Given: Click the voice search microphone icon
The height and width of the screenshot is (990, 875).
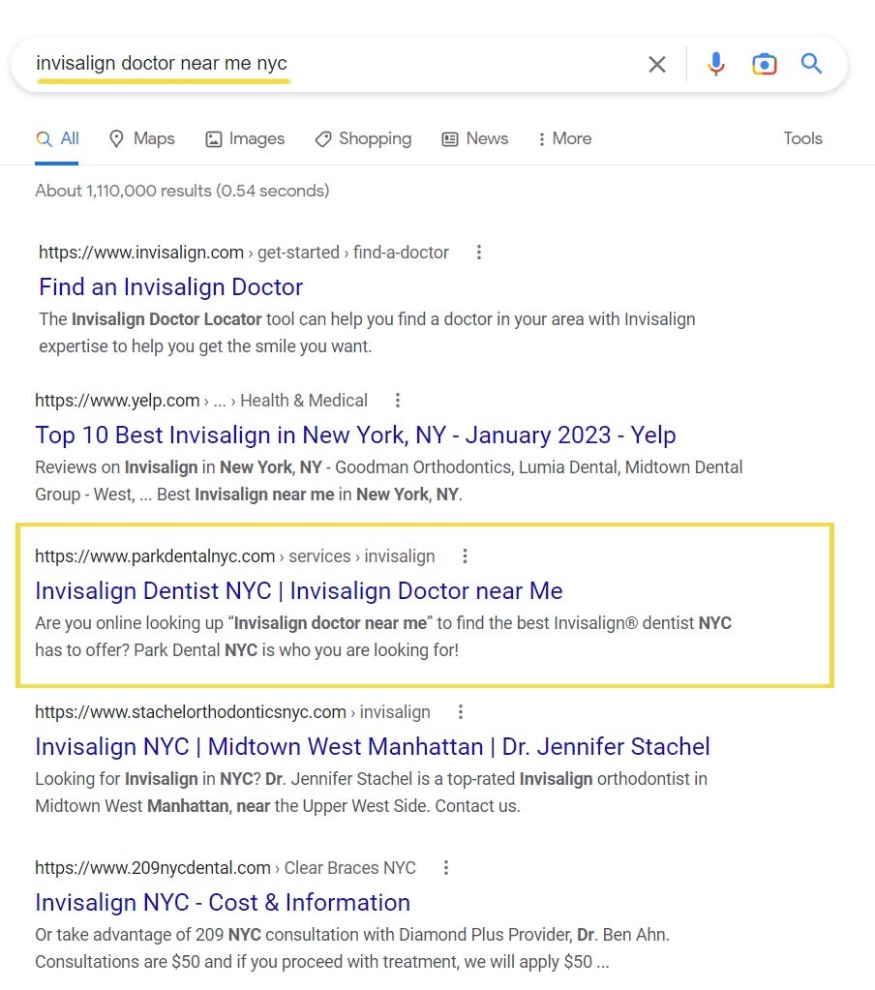Looking at the screenshot, I should click(x=715, y=65).
